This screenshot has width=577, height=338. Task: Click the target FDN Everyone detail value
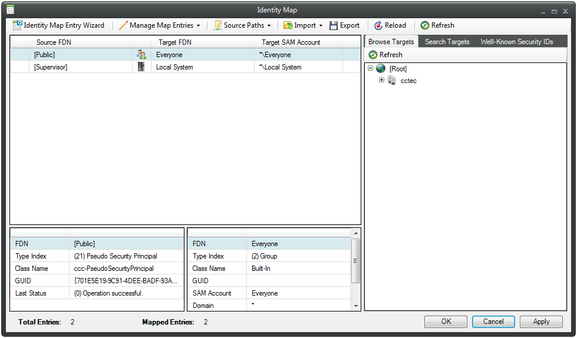coord(298,243)
